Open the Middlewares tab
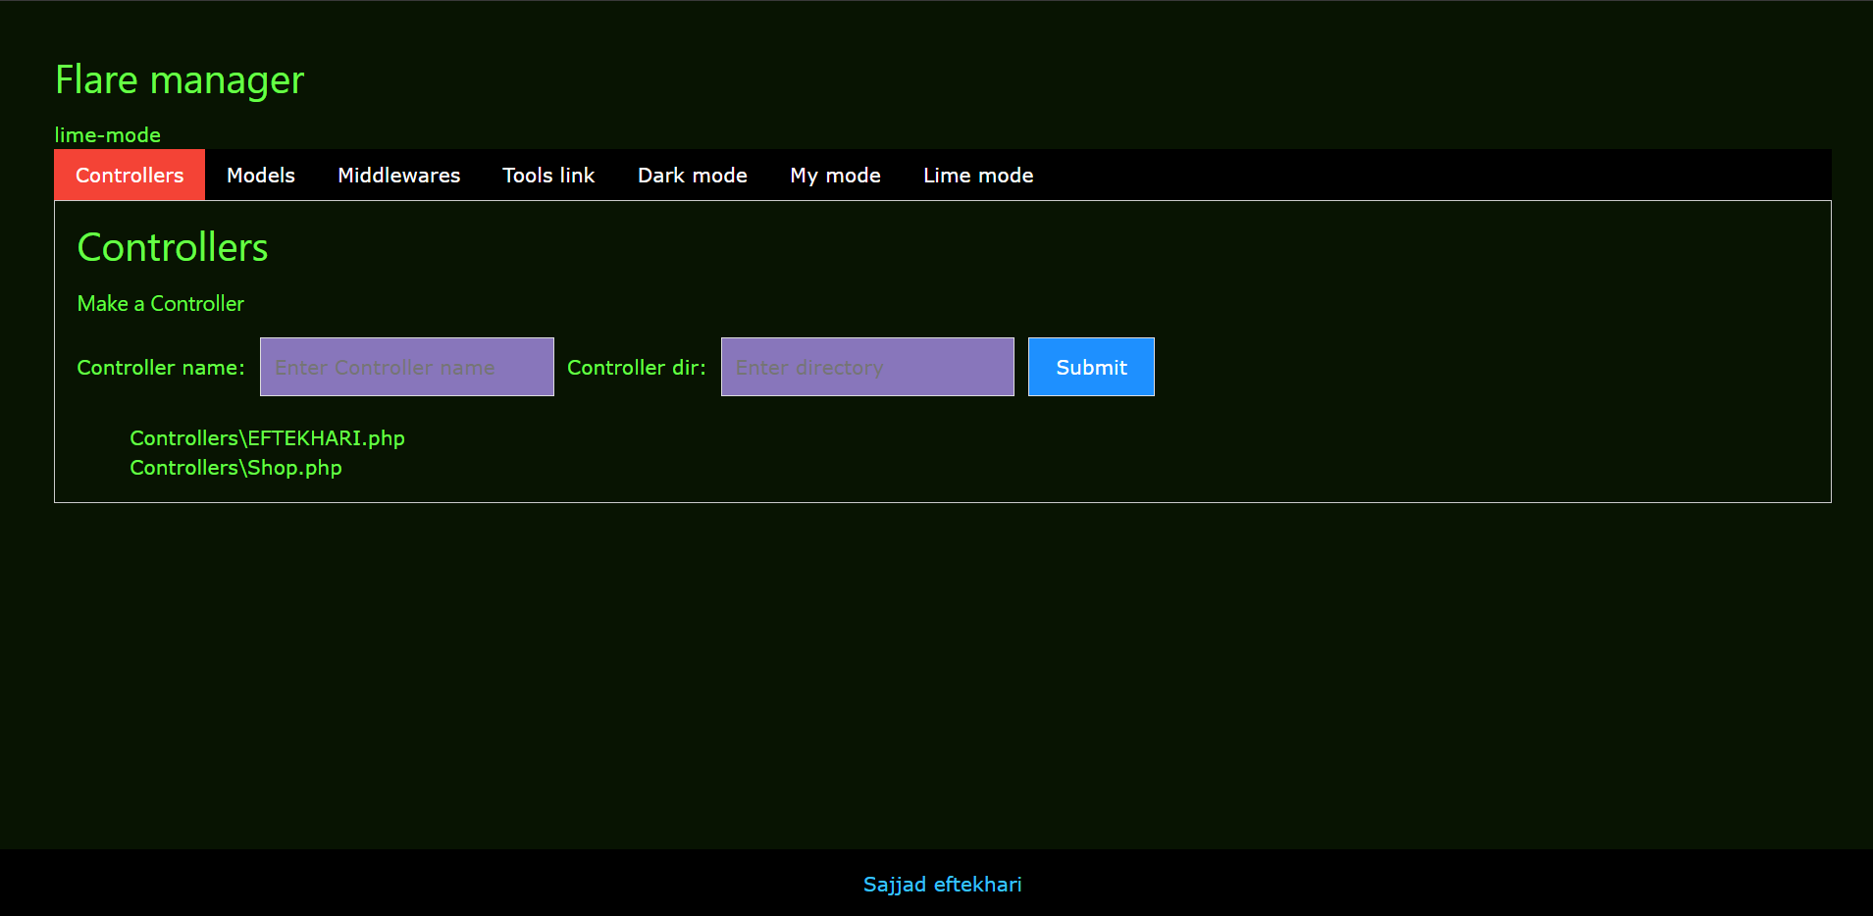 [x=398, y=175]
